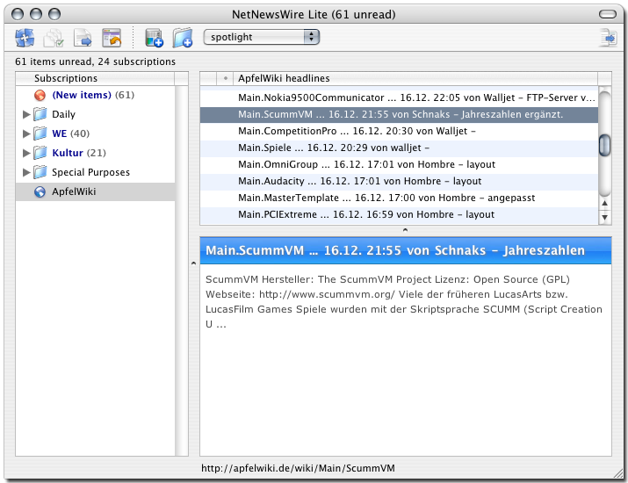Image resolution: width=628 pixels, height=483 pixels.
Task: Open the Main.Spiele headline
Action: pos(399,148)
